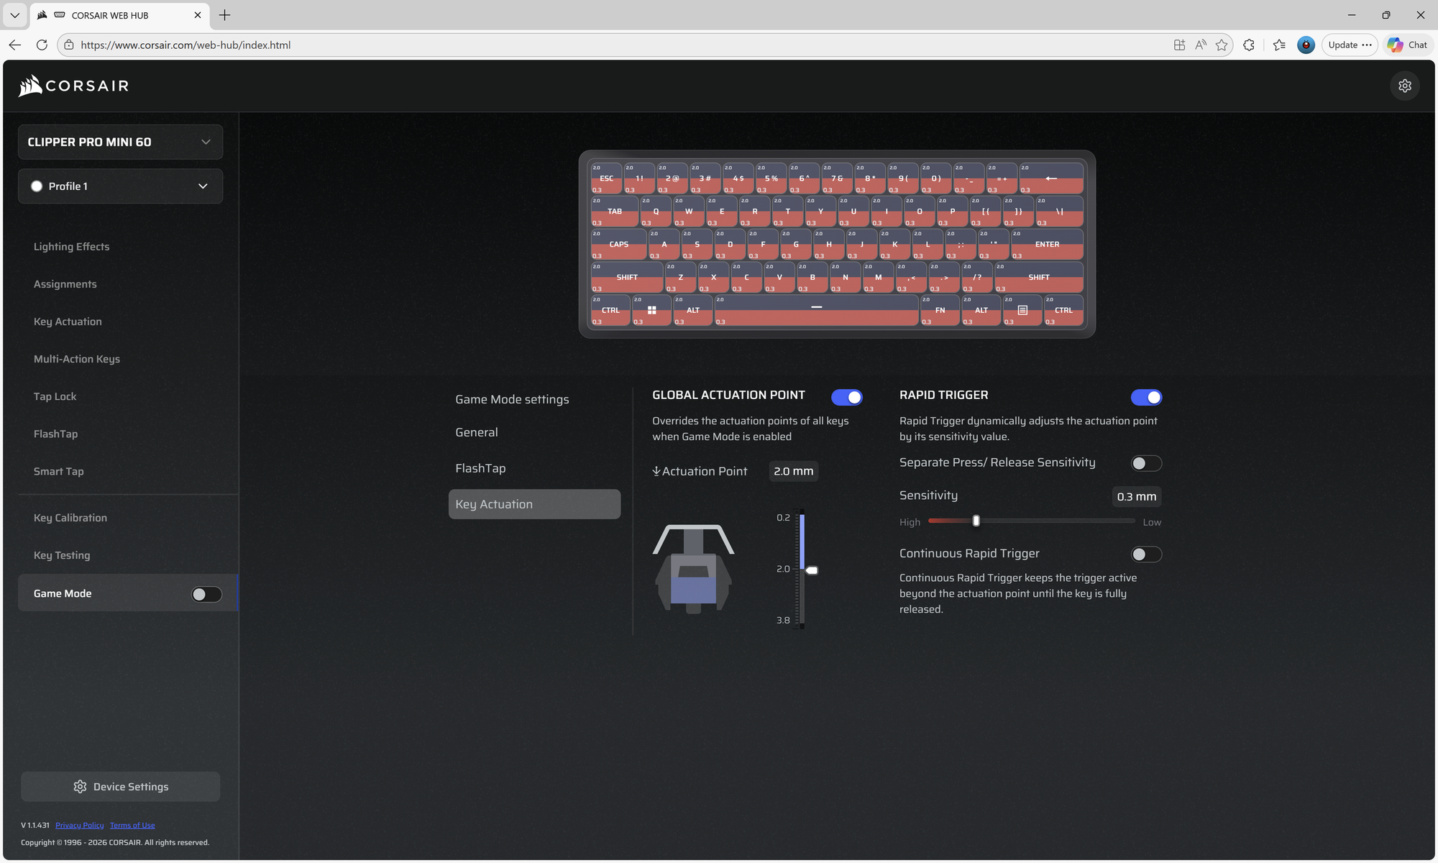The image size is (1438, 863).
Task: Go to Lighting Effects in the sidebar
Action: 71,247
